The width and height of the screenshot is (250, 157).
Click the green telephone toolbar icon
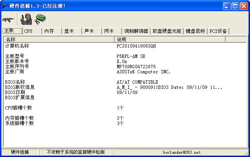click(40, 19)
